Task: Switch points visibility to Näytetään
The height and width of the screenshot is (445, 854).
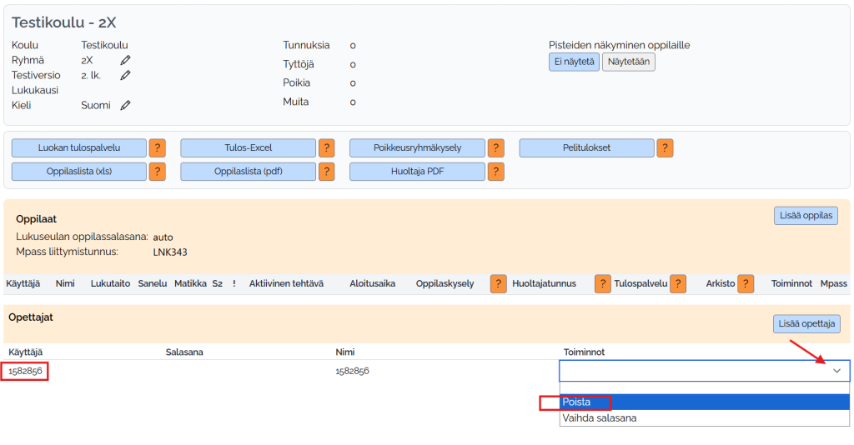Action: point(628,62)
